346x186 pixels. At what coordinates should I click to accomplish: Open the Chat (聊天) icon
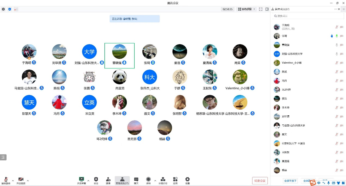pos(136,180)
